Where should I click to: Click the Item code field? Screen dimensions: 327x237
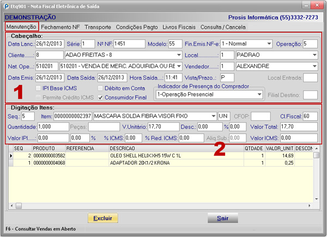pos(73,116)
